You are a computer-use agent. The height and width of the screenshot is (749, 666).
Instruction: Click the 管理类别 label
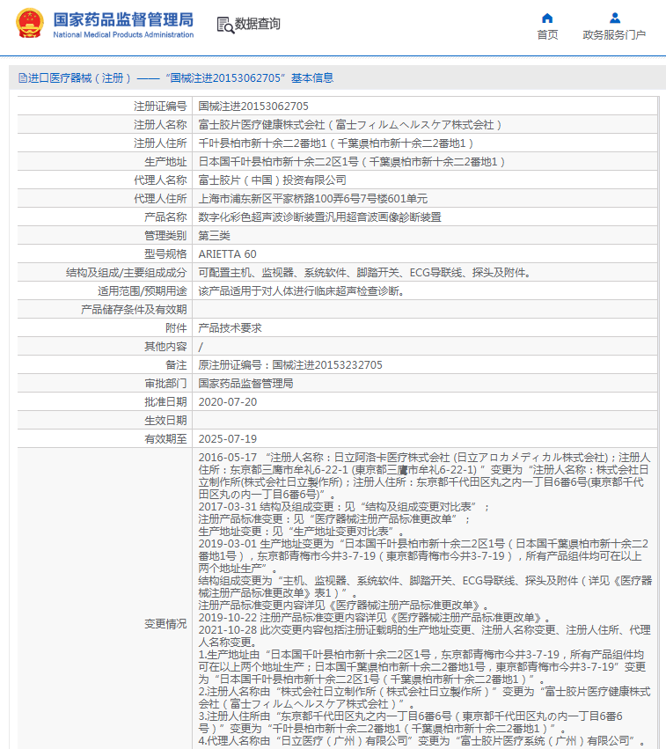(165, 236)
